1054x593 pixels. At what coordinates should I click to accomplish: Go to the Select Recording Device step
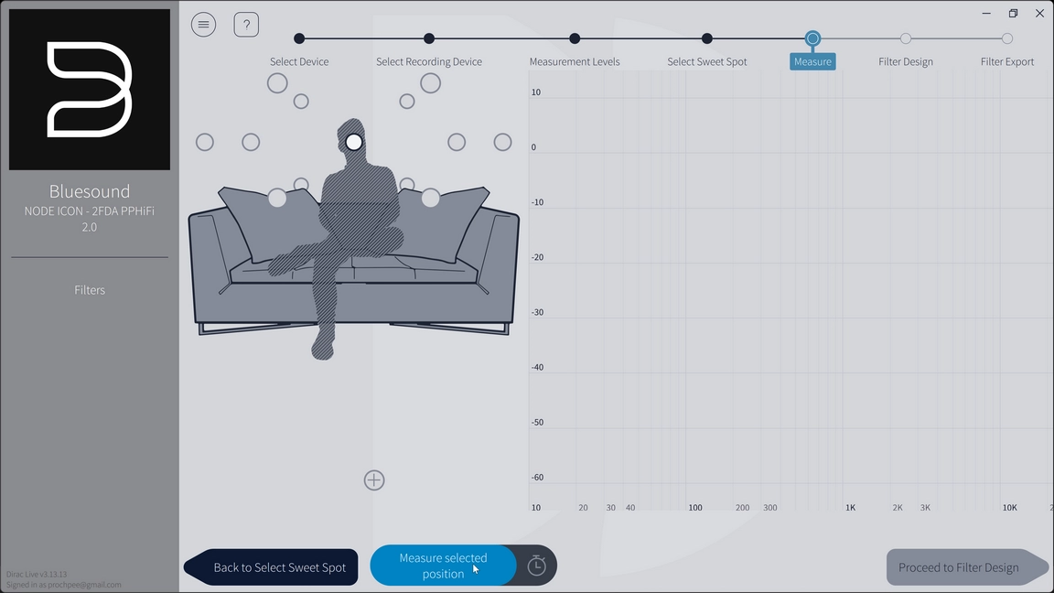(429, 38)
